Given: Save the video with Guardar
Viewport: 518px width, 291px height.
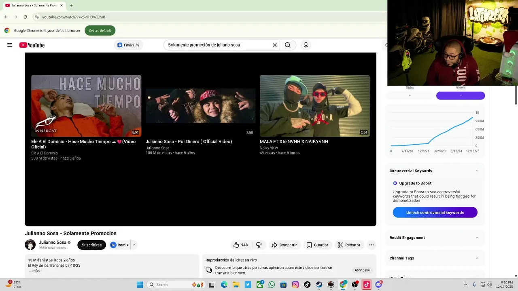Looking at the screenshot, I should pyautogui.click(x=317, y=245).
